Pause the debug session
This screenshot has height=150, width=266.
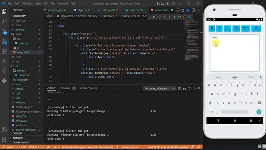click(x=154, y=17)
